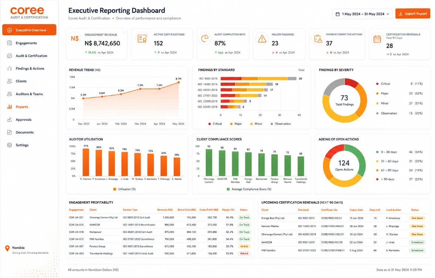Click the Utilisation (%) orange legend swatch
Screen dimensions: 435x278
(115, 189)
